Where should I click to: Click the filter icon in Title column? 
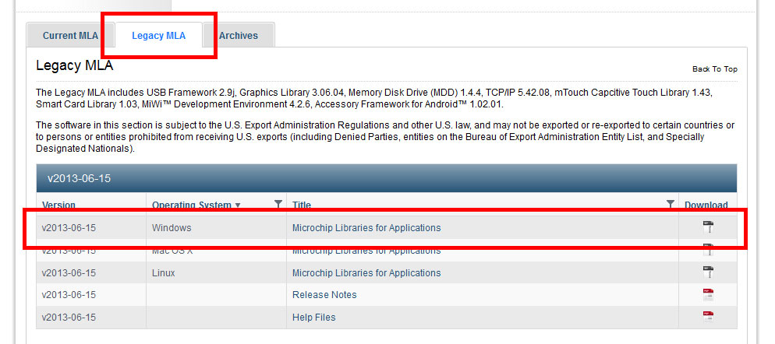tap(670, 205)
